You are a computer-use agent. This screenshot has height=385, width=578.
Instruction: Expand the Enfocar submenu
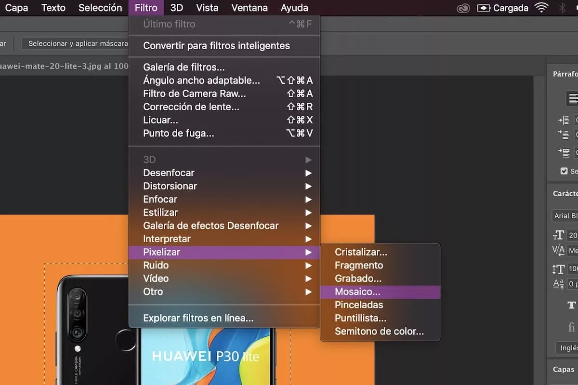tap(224, 199)
